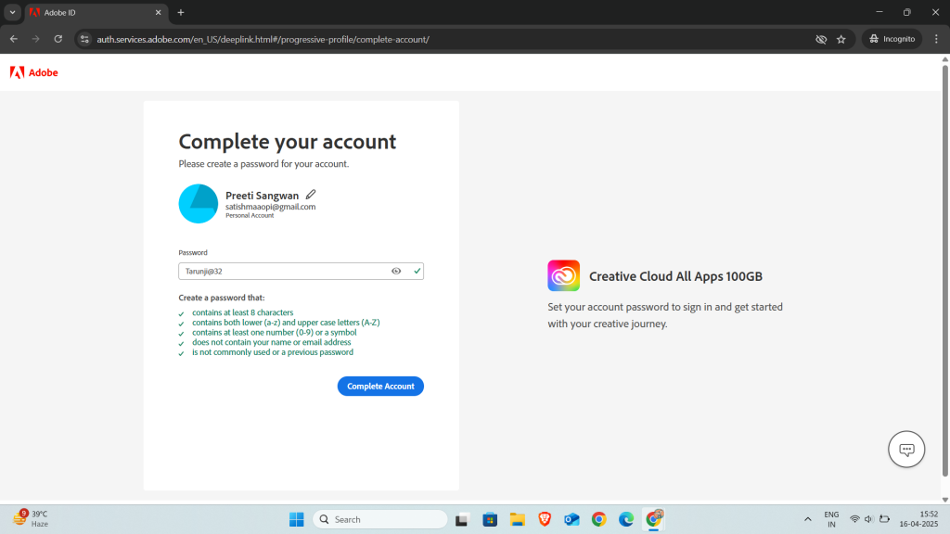
Task: Click 'contains at least 8 characters' requirement
Action: point(242,312)
